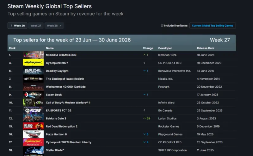Click the MECCHA CHAMELEON game thumbnail
The image size is (253, 156).
33,55
